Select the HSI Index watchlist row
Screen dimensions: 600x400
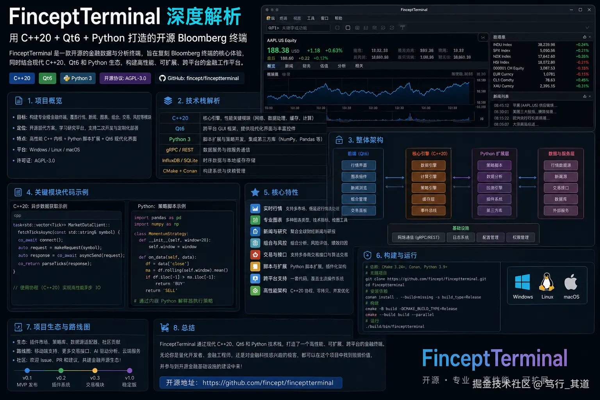pyautogui.click(x=541, y=62)
